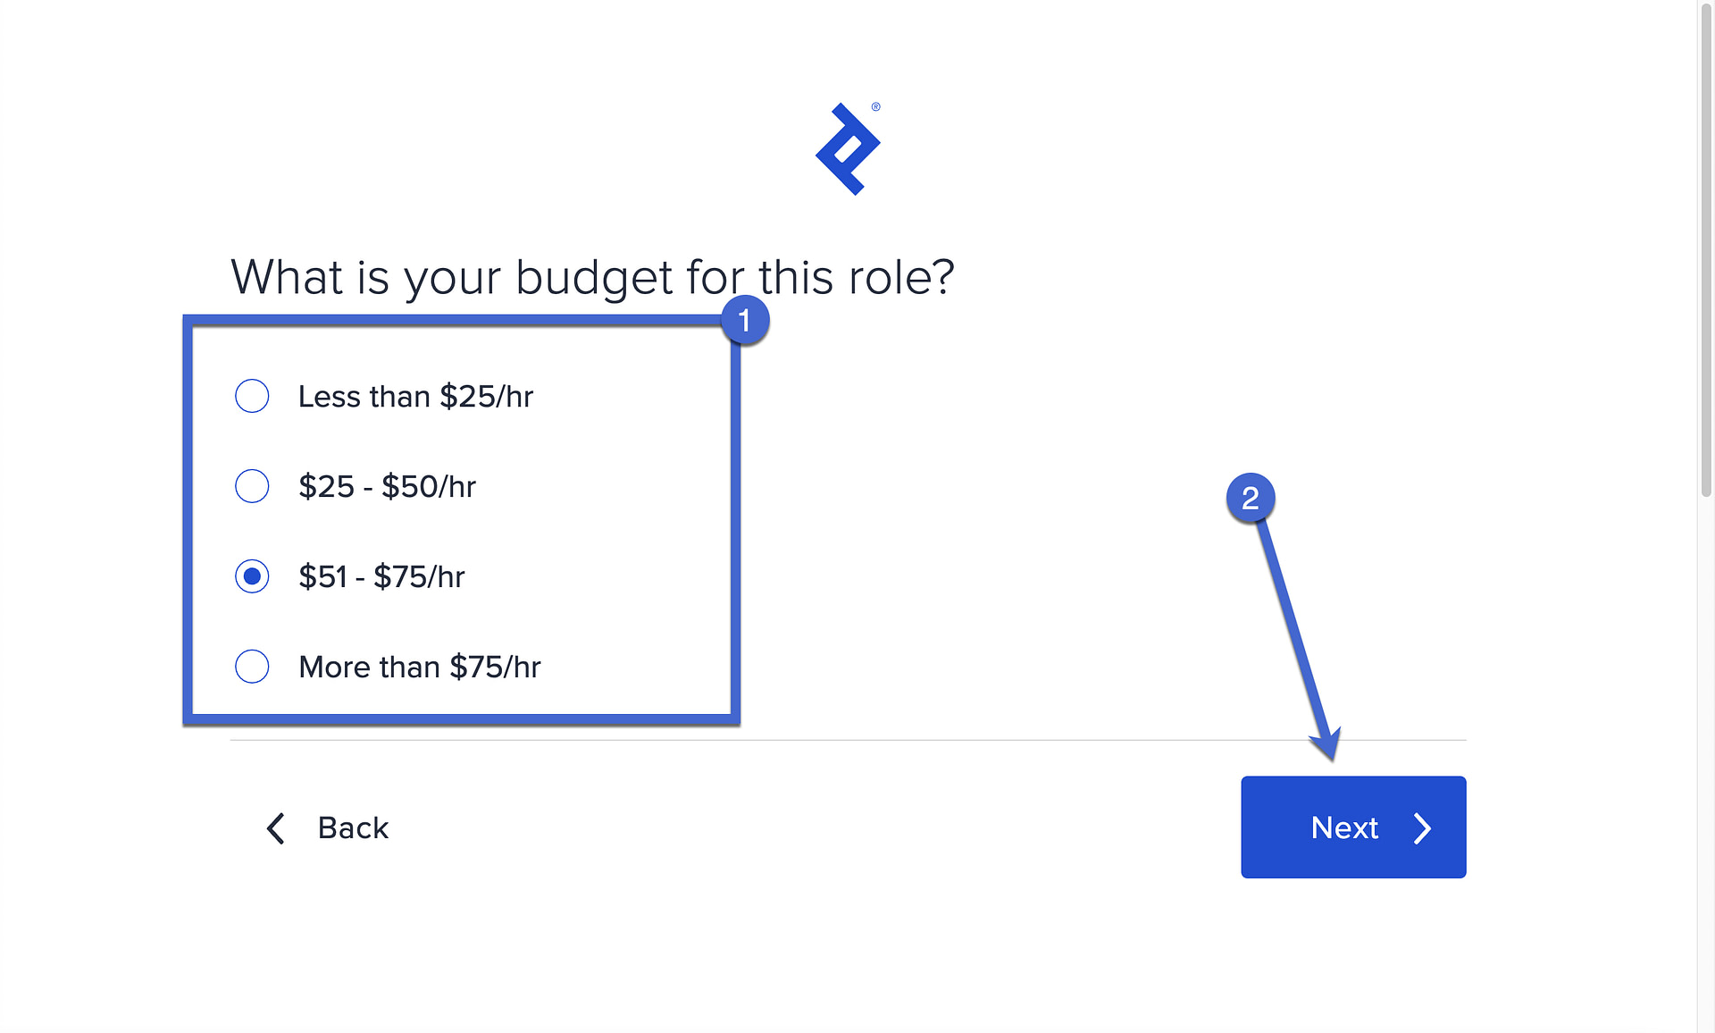Screen dimensions: 1715x1033
Task: Click the question text asking about budget
Action: coord(592,277)
